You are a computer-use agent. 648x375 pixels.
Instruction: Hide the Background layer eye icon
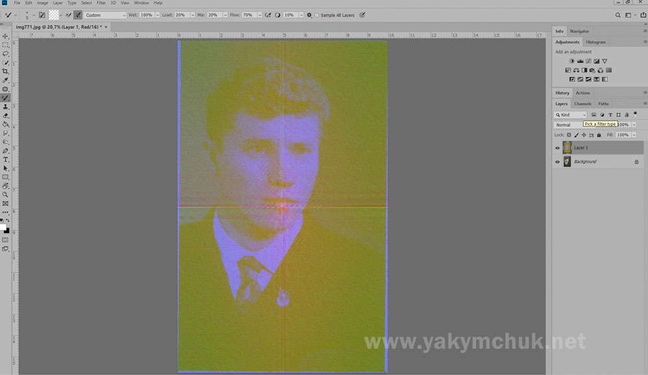click(557, 162)
